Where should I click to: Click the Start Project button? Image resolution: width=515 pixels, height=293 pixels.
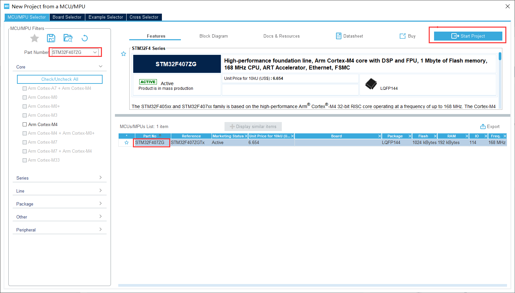(468, 36)
